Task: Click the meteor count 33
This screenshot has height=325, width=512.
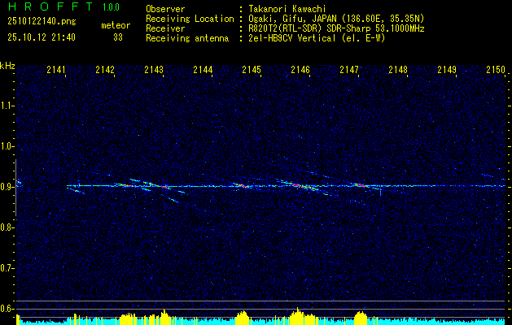Action: pyautogui.click(x=118, y=37)
